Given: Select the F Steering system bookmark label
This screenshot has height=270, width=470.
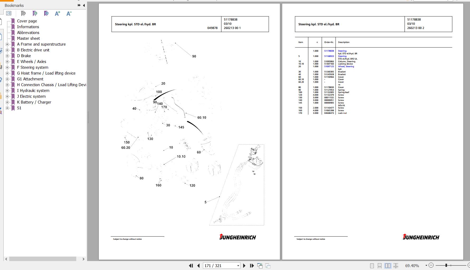Looking at the screenshot, I should click(33, 67).
